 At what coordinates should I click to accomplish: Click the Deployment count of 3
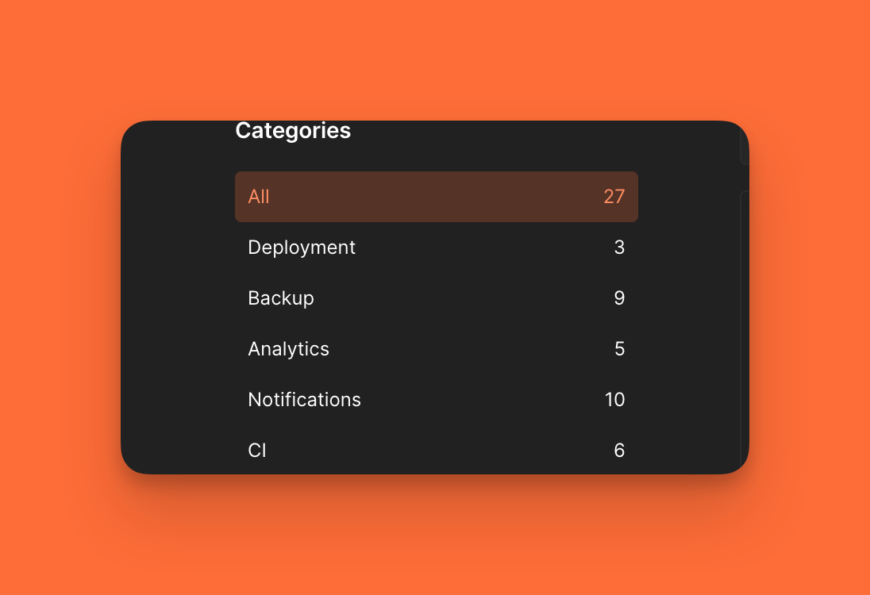coord(619,248)
